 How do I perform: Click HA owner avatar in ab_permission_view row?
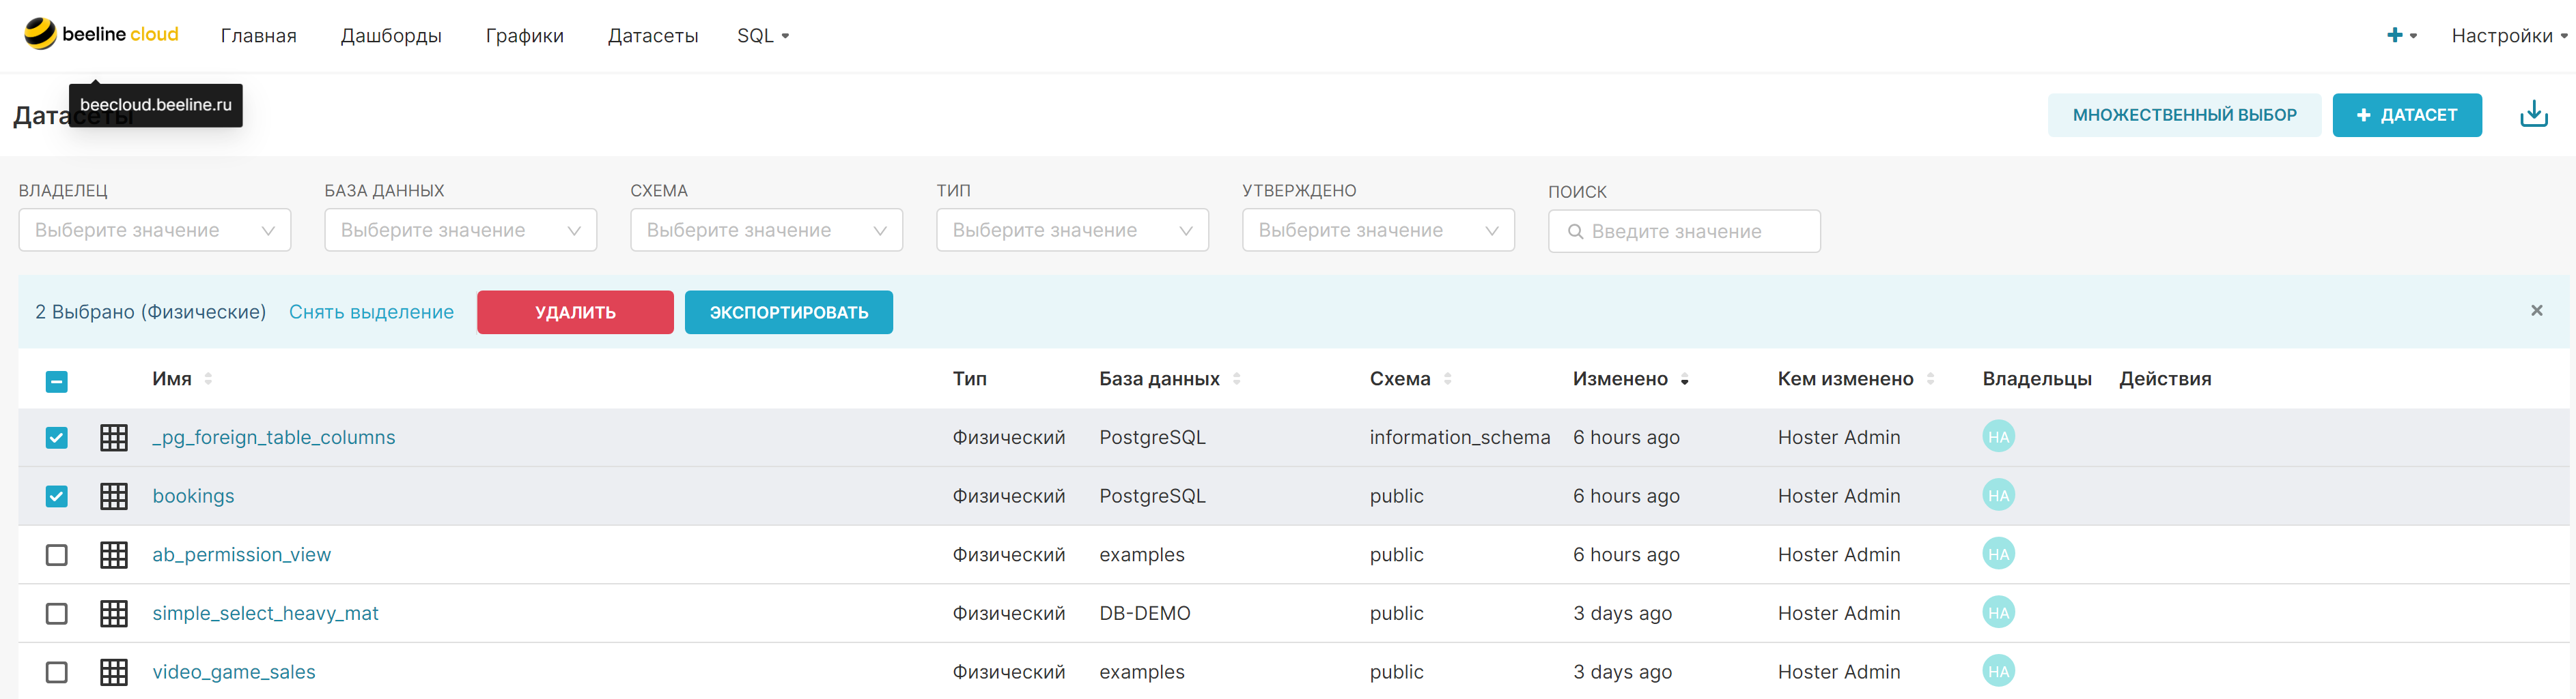pyautogui.click(x=1998, y=553)
